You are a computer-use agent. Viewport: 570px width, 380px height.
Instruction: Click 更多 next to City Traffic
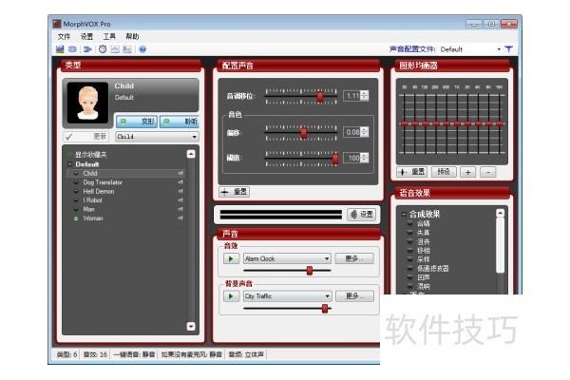[354, 296]
